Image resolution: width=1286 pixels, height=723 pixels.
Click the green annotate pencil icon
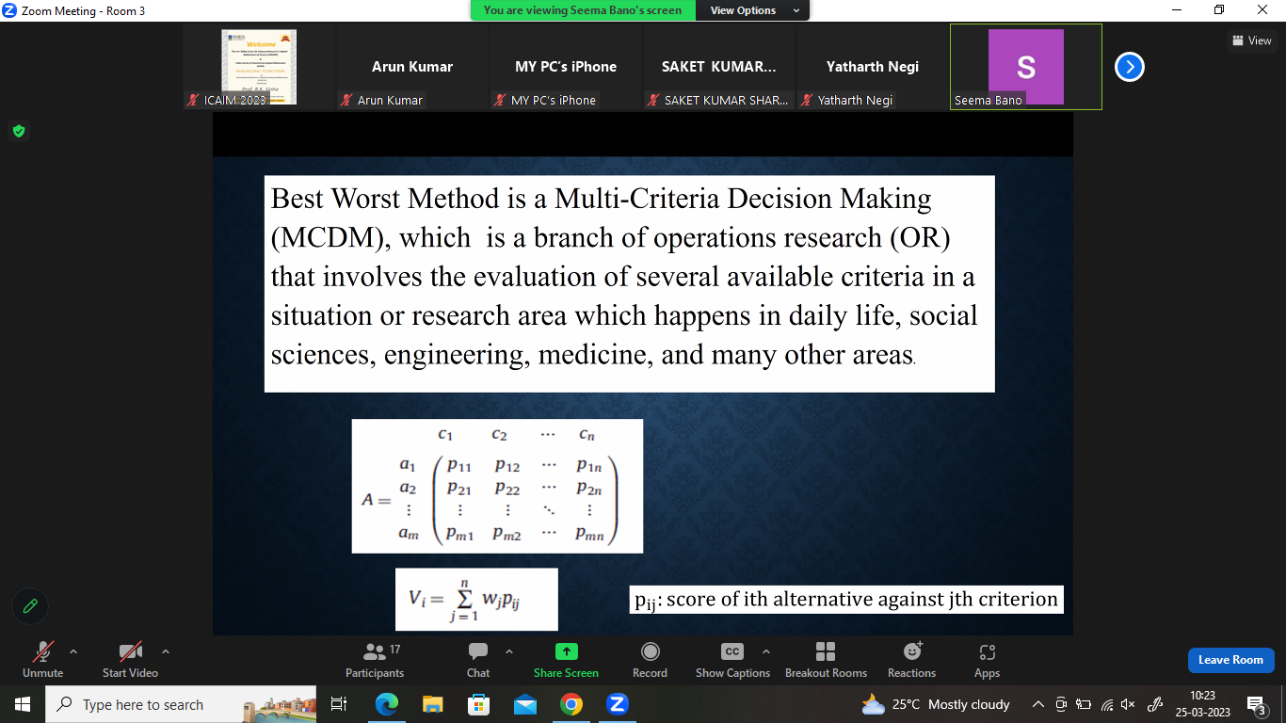click(30, 606)
